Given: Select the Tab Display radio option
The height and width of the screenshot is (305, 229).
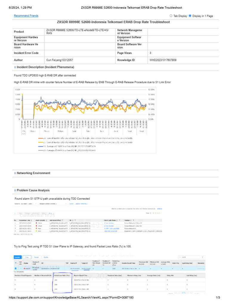Looking at the screenshot, I should click(171, 16).
